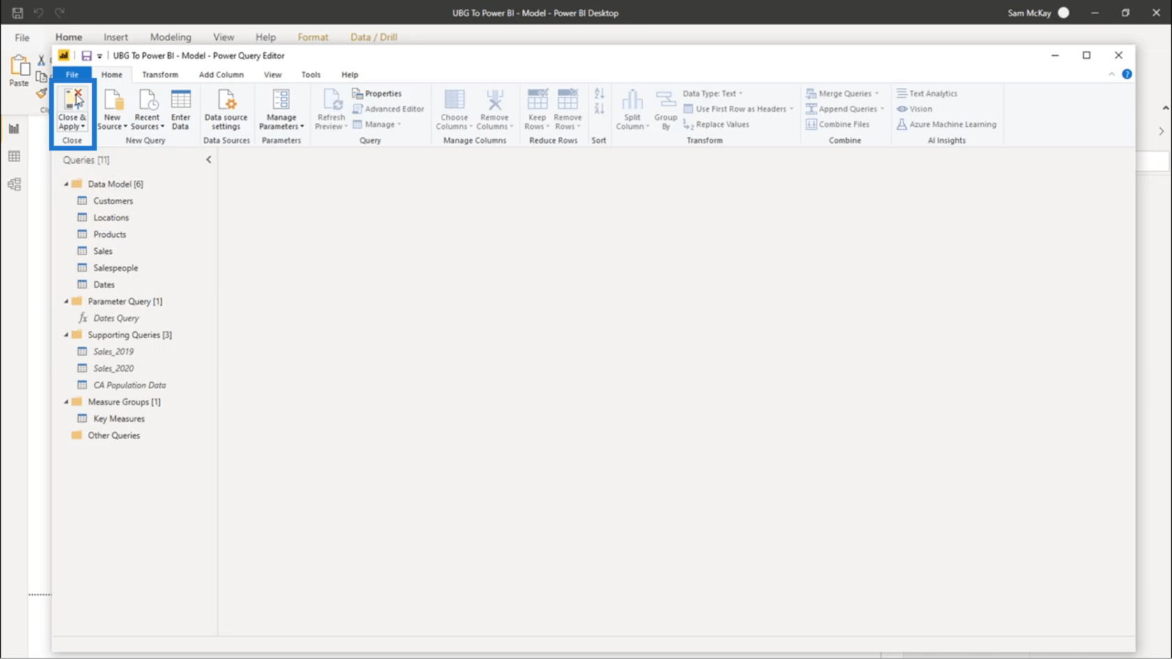Open the Advanced Editor
The width and height of the screenshot is (1172, 659).
pos(388,109)
